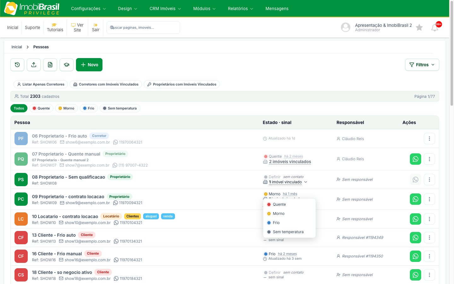
Task: Open the Filtros dropdown
Action: coord(422,65)
